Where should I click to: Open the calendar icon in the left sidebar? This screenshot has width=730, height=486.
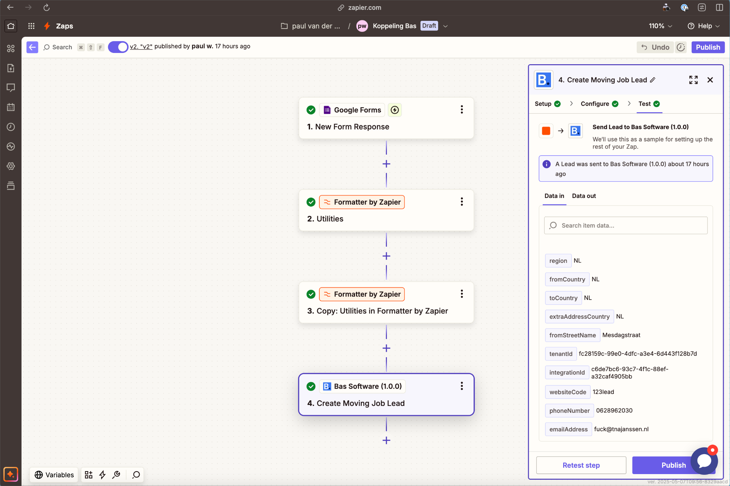11,107
